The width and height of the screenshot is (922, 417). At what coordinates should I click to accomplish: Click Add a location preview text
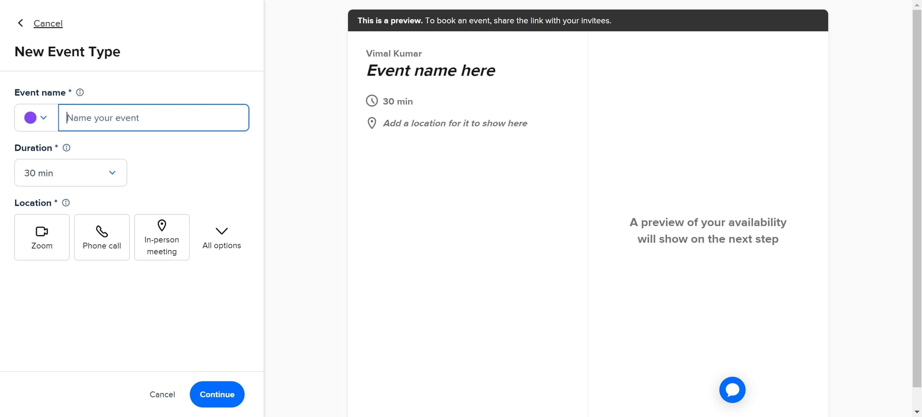tap(455, 123)
